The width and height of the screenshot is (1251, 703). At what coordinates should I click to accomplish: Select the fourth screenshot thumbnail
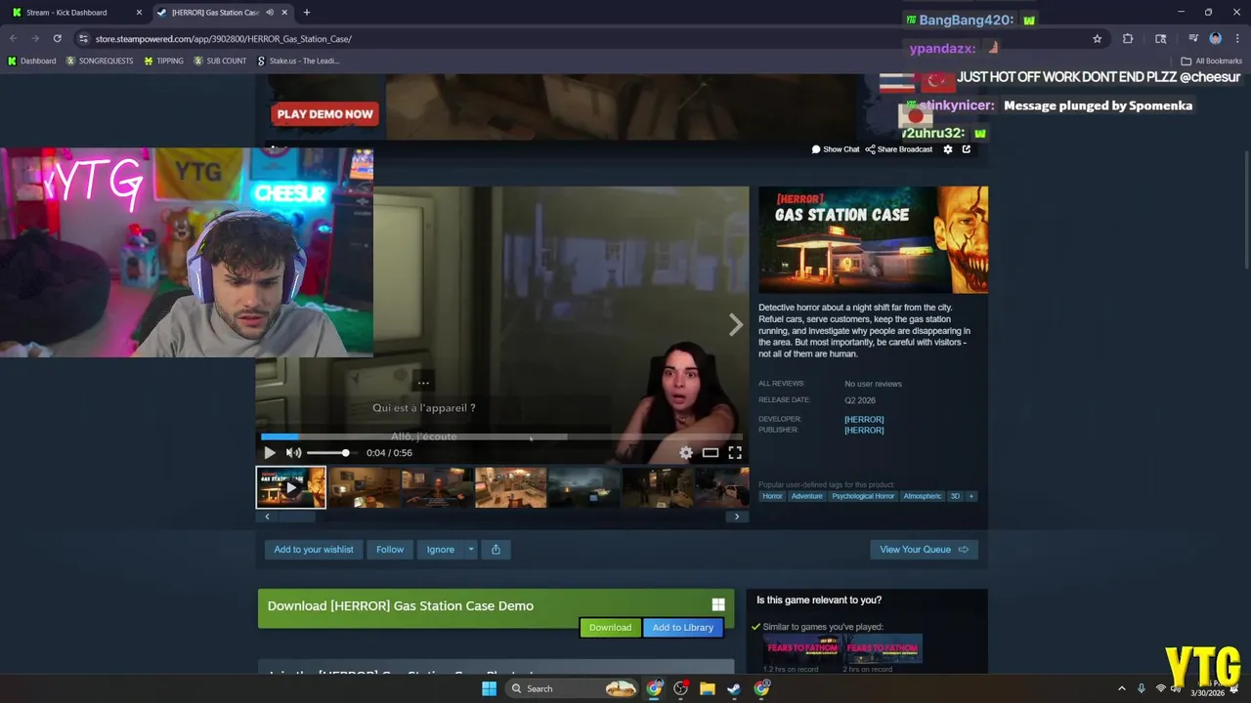pyautogui.click(x=510, y=487)
